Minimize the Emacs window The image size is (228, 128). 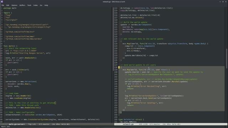(220, 1)
